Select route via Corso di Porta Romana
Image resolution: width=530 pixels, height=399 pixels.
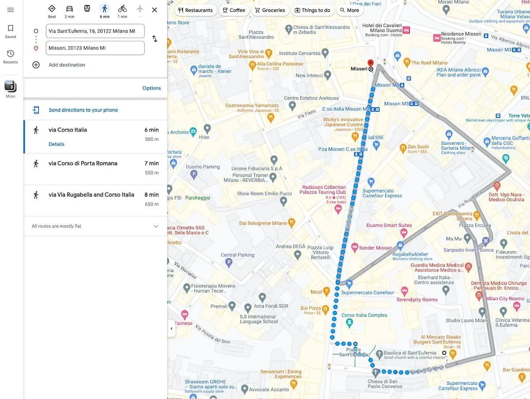click(95, 169)
